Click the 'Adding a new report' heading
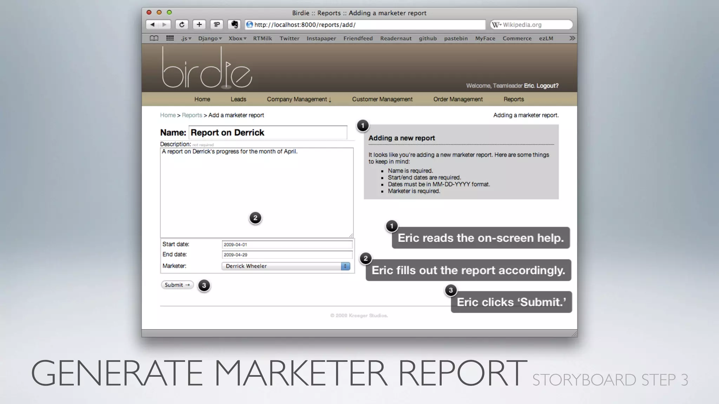Viewport: 719px width, 404px height. 402,138
